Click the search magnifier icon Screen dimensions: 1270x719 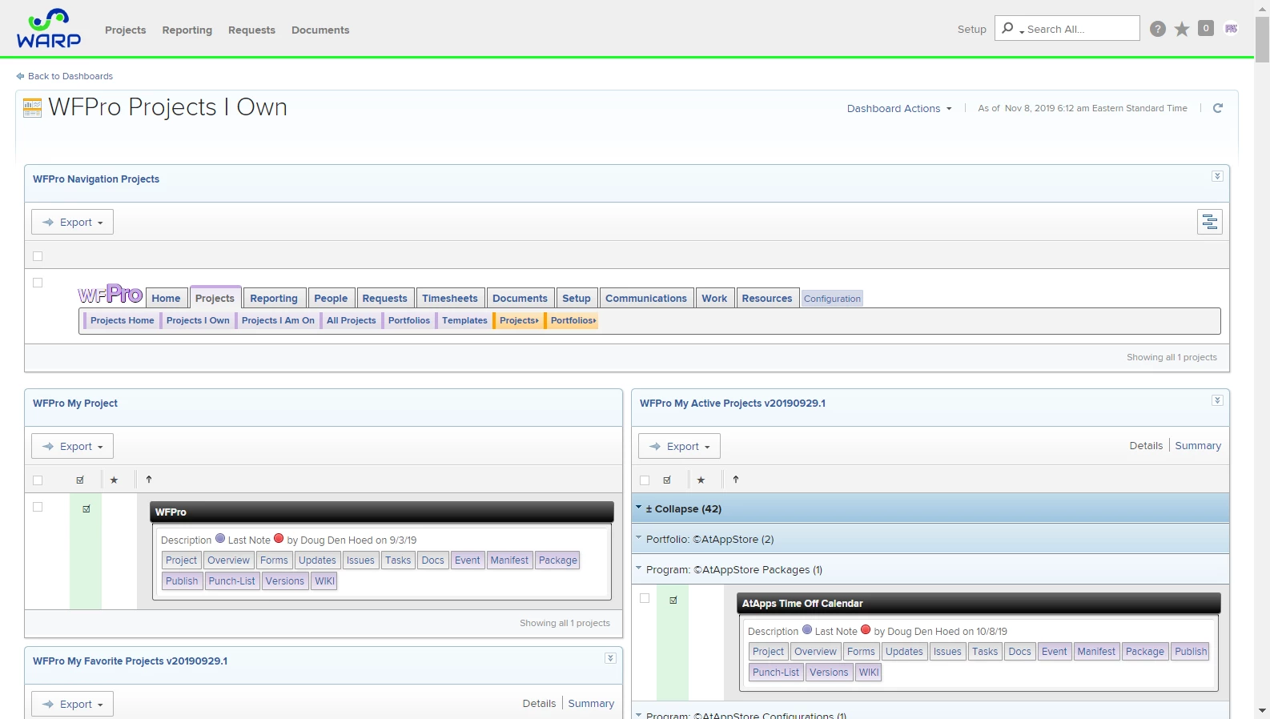coord(1007,28)
